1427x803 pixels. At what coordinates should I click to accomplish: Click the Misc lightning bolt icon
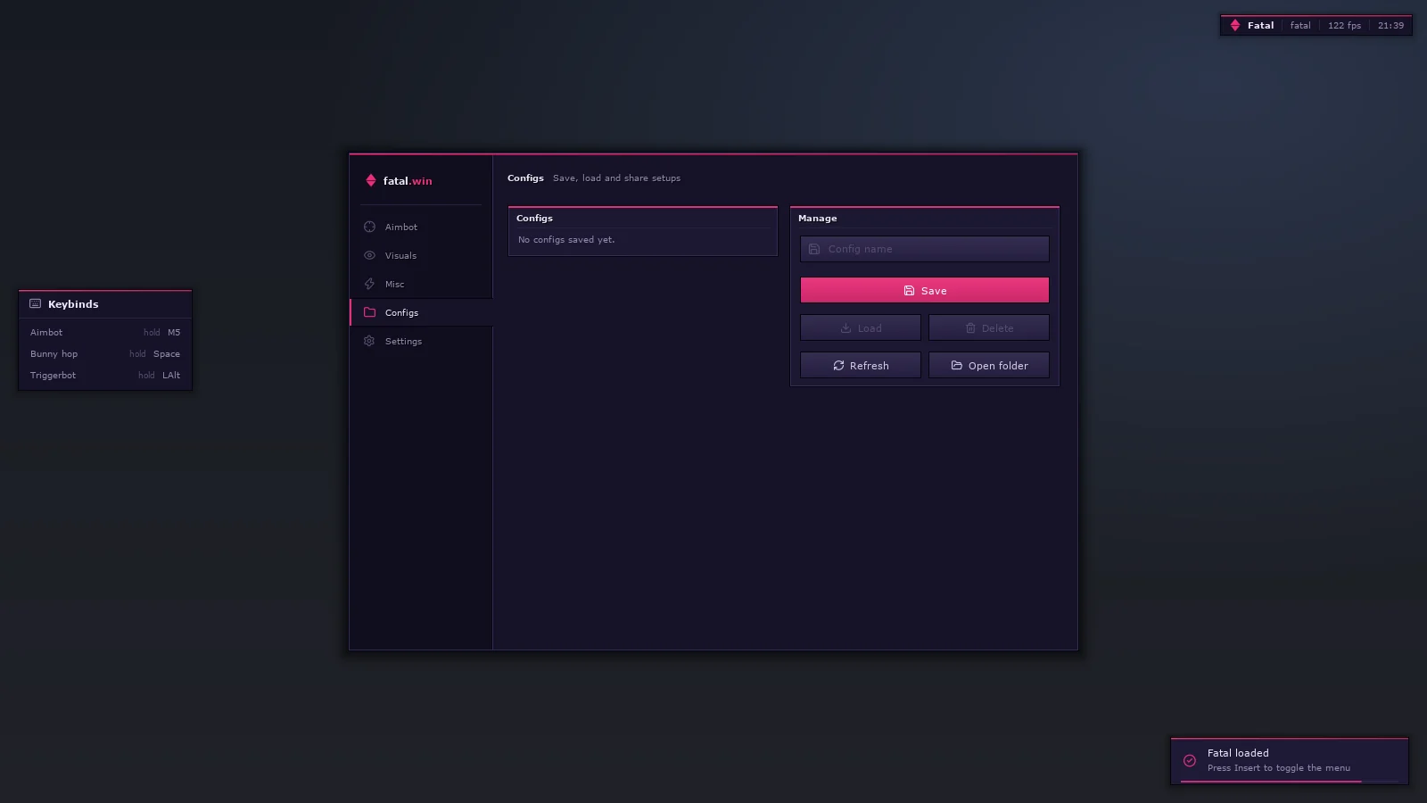pos(369,284)
